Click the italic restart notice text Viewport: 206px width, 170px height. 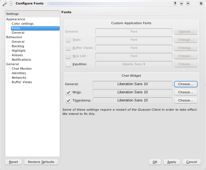[x=130, y=112]
